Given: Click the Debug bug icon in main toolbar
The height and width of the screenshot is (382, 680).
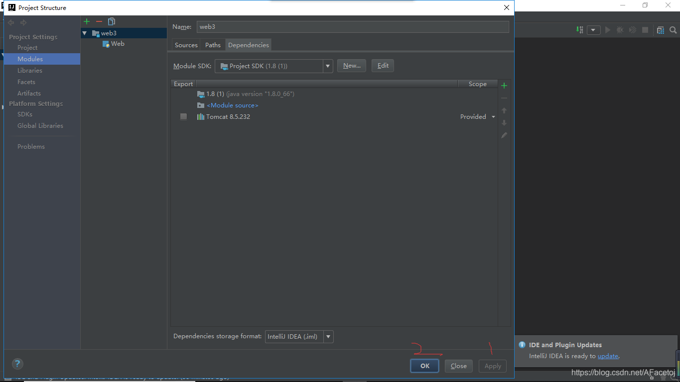Looking at the screenshot, I should pos(620,30).
